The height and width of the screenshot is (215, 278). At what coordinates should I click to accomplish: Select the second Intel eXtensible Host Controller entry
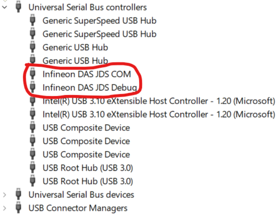point(159,114)
